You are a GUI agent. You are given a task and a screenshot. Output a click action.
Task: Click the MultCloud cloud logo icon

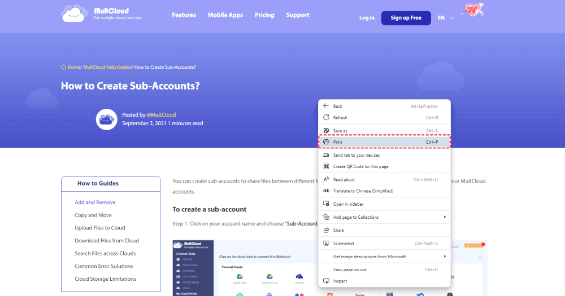point(74,14)
